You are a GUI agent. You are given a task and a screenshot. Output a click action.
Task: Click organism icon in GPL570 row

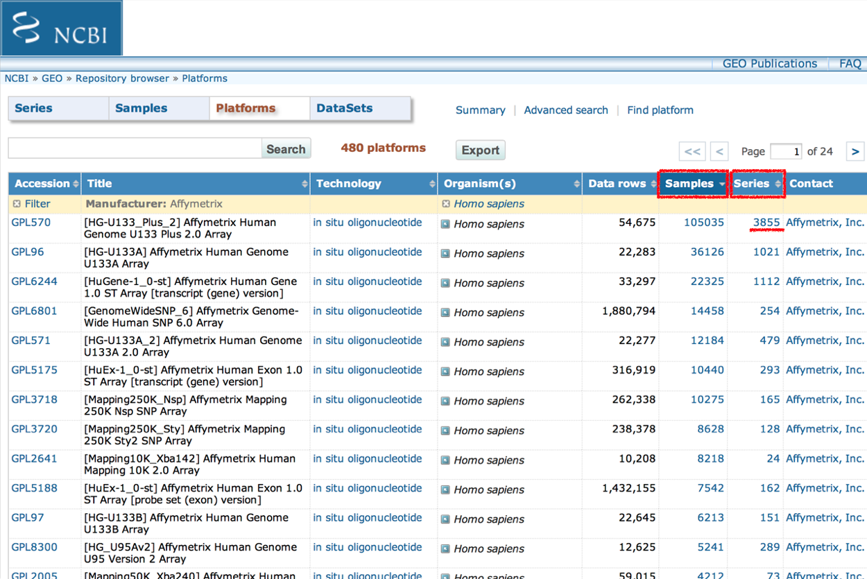pyautogui.click(x=446, y=224)
